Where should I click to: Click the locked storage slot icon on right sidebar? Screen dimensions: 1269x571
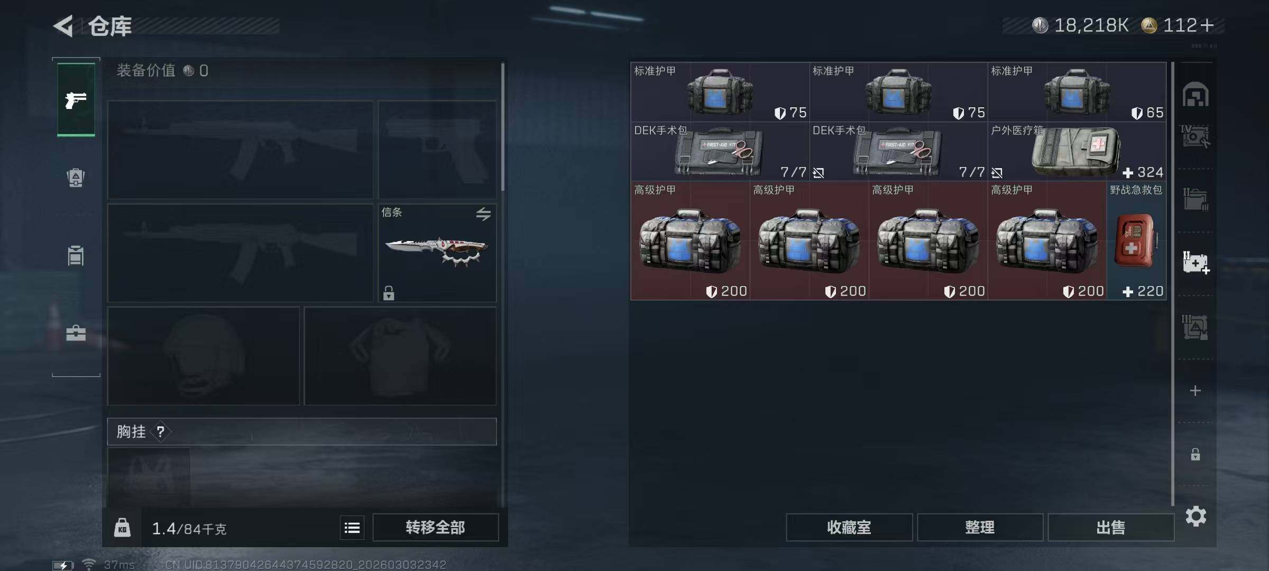tap(1196, 454)
